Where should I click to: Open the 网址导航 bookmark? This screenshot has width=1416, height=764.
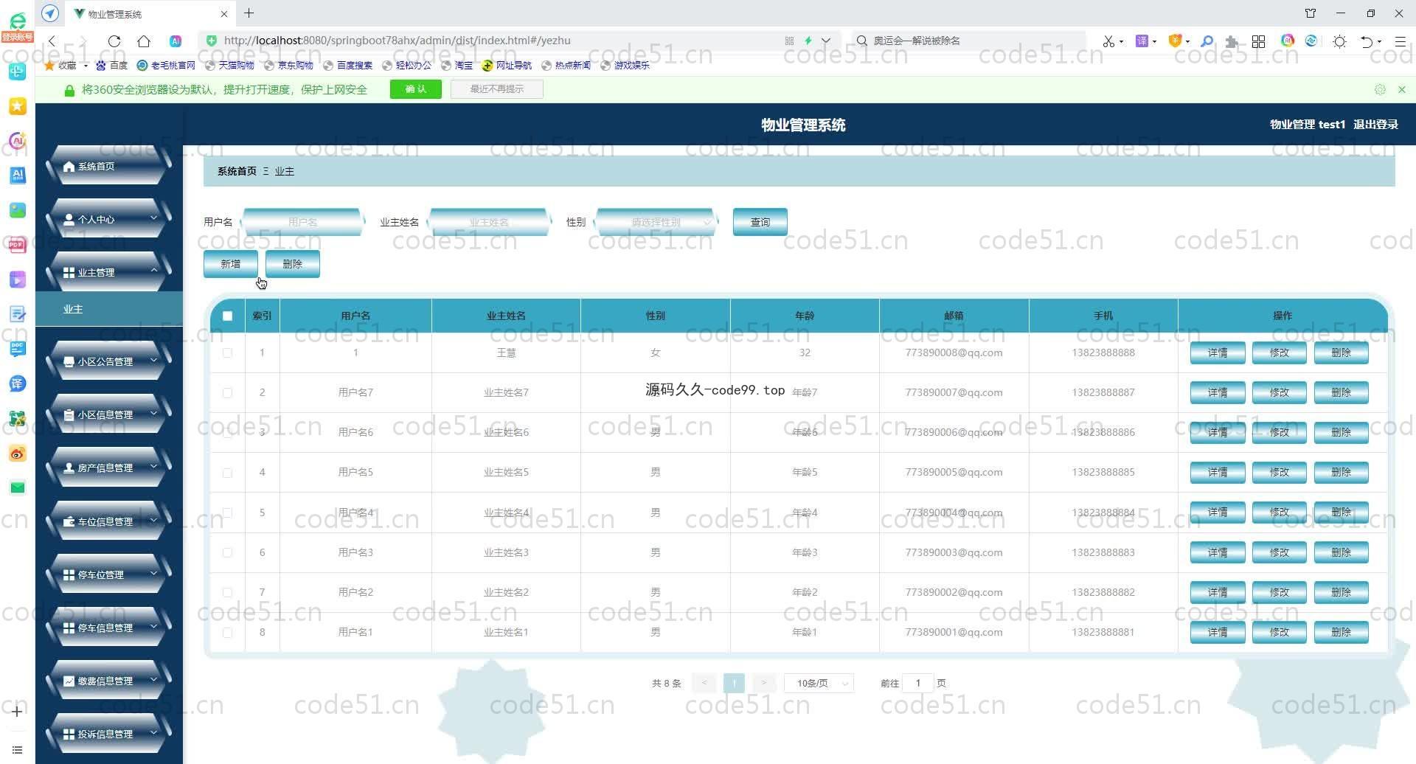507,66
